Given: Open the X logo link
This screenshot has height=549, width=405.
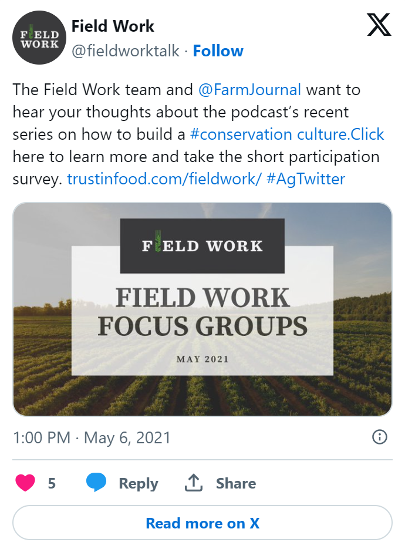Looking at the screenshot, I should 379,26.
